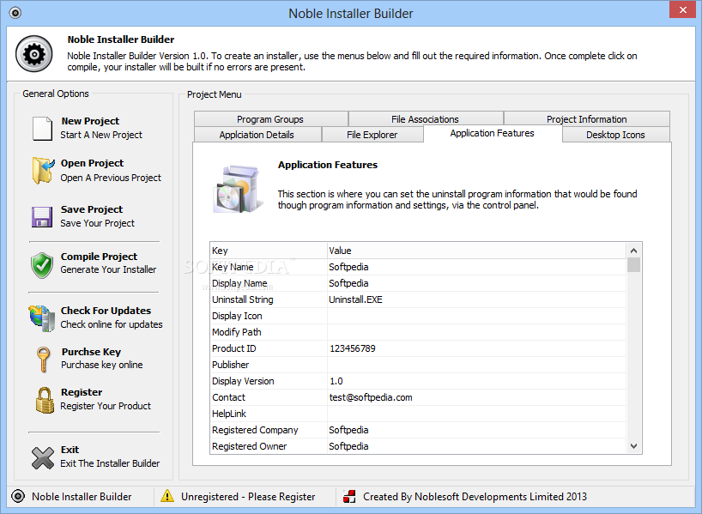Select the Product ID row
Image resolution: width=702 pixels, height=514 pixels.
418,348
